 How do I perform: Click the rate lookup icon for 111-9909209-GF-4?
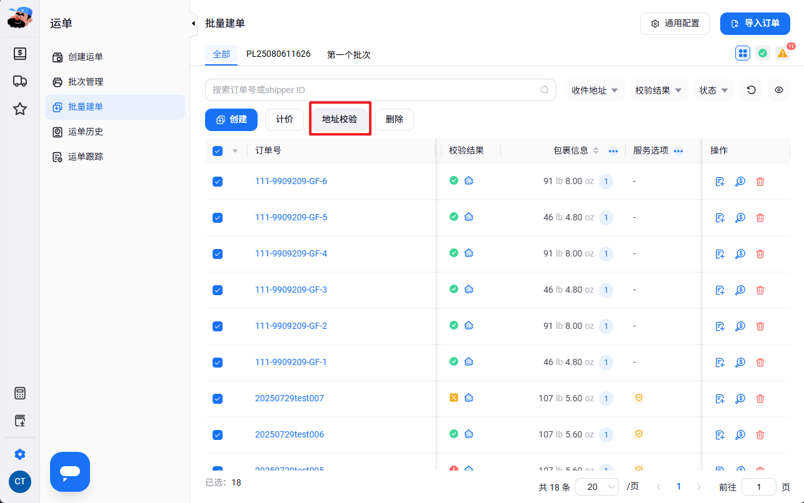tap(740, 254)
